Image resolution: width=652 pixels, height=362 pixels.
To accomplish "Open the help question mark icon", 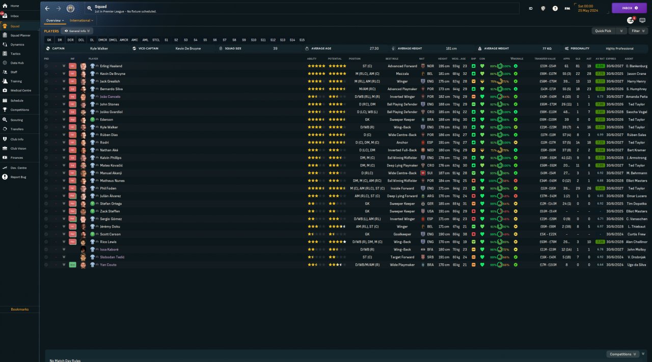I will tap(555, 9).
